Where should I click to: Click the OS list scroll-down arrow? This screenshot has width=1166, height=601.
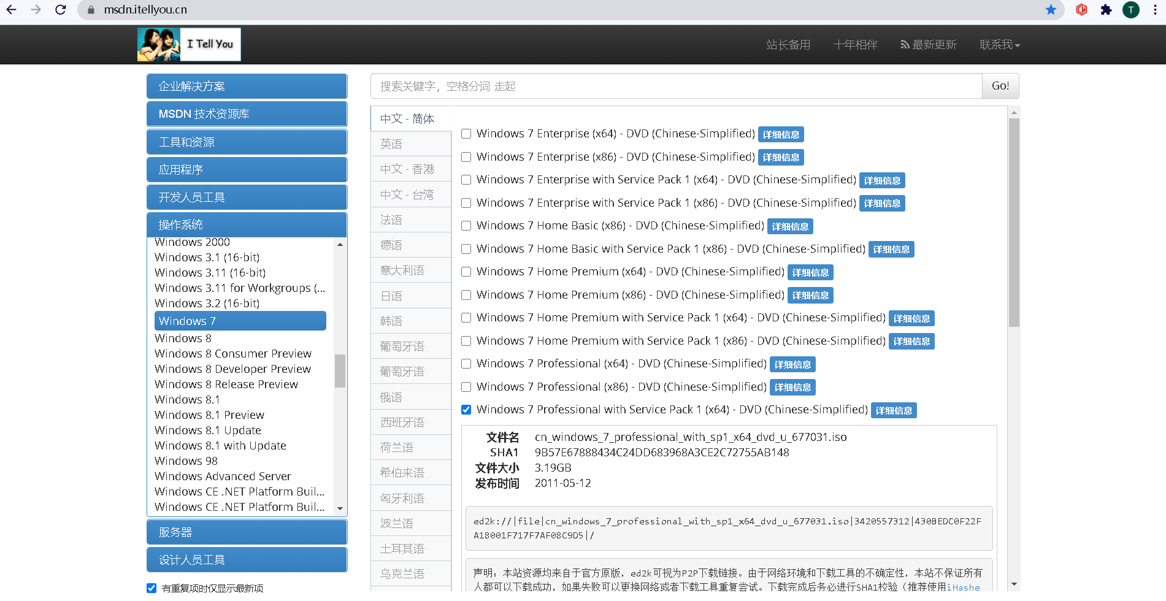tap(340, 508)
